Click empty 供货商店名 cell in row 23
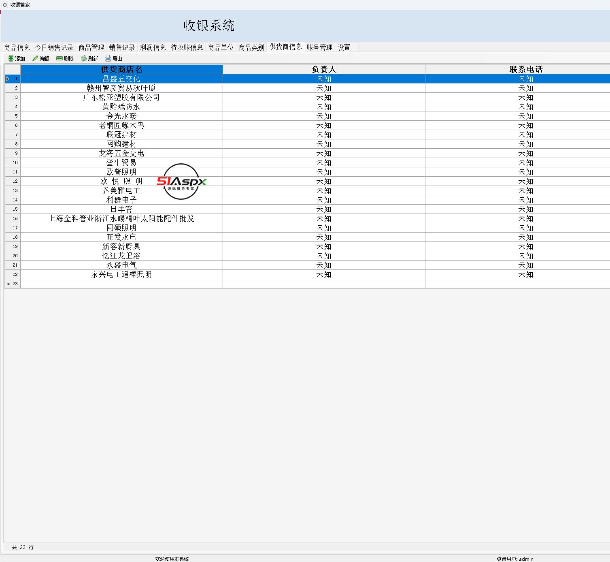The width and height of the screenshot is (610, 562). pyautogui.click(x=121, y=284)
